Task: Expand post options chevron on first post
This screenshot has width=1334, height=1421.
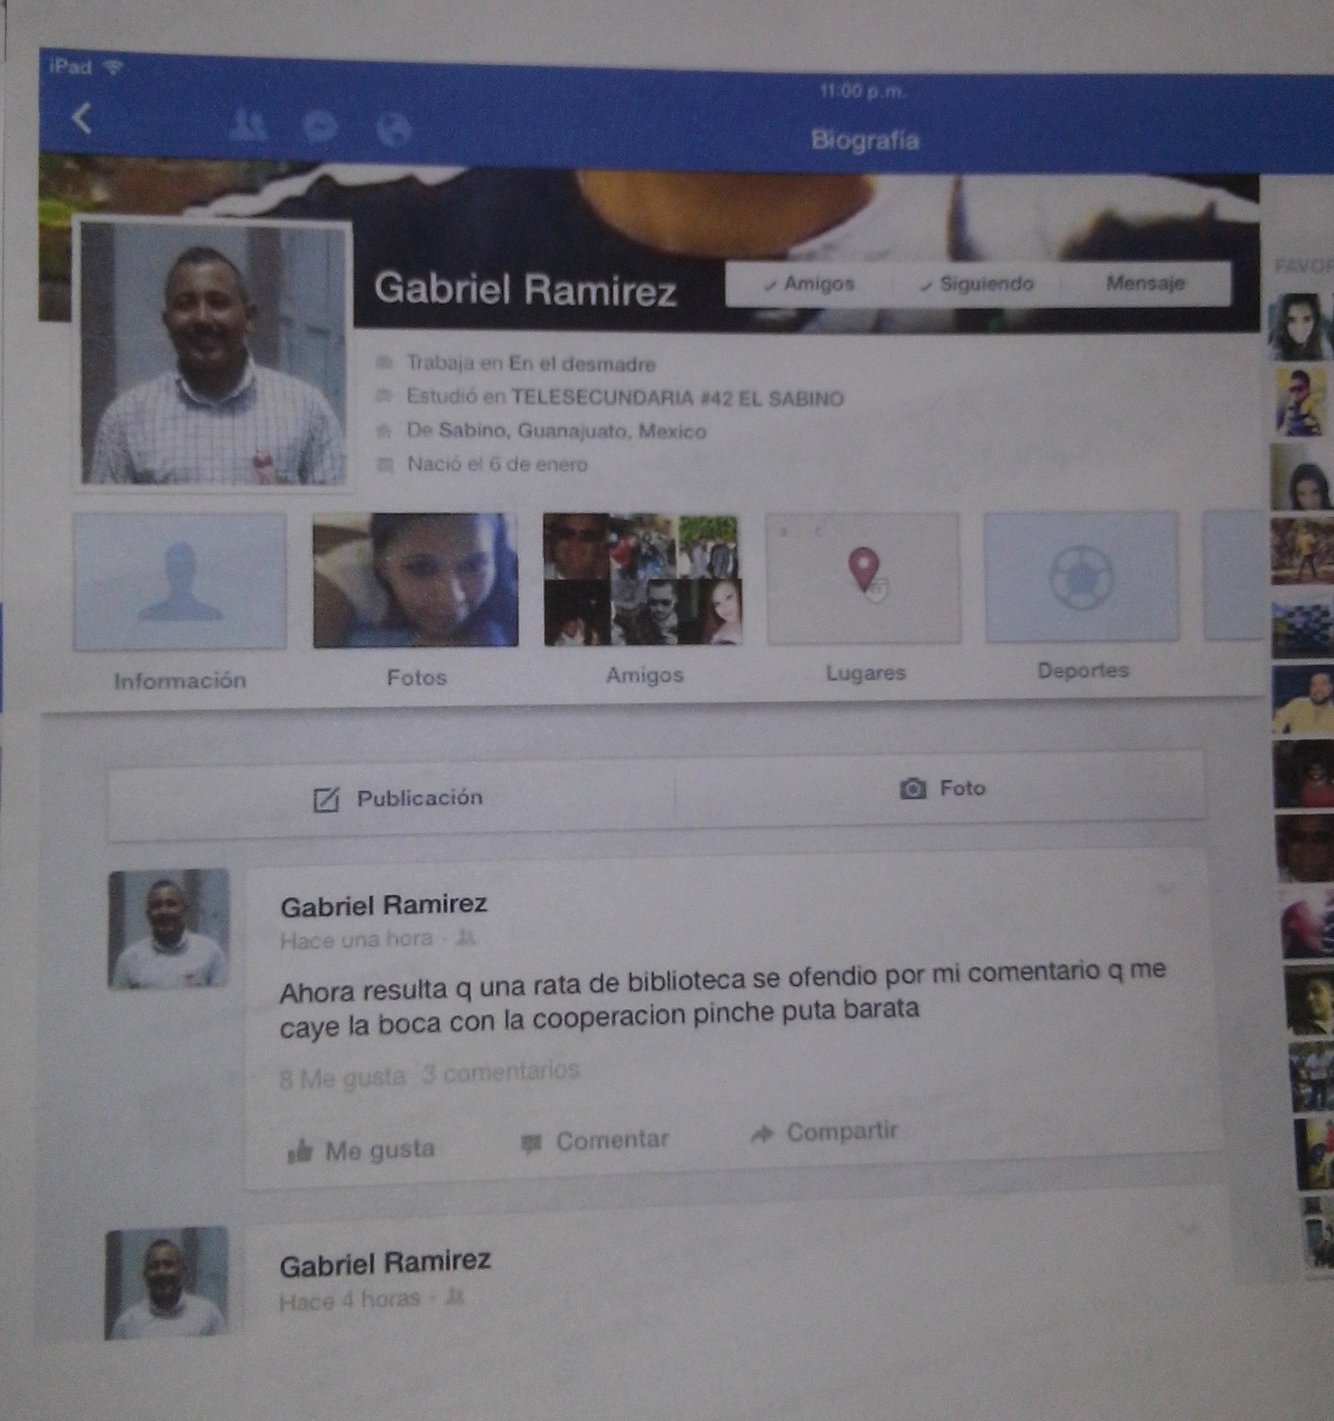Action: pyautogui.click(x=1165, y=888)
